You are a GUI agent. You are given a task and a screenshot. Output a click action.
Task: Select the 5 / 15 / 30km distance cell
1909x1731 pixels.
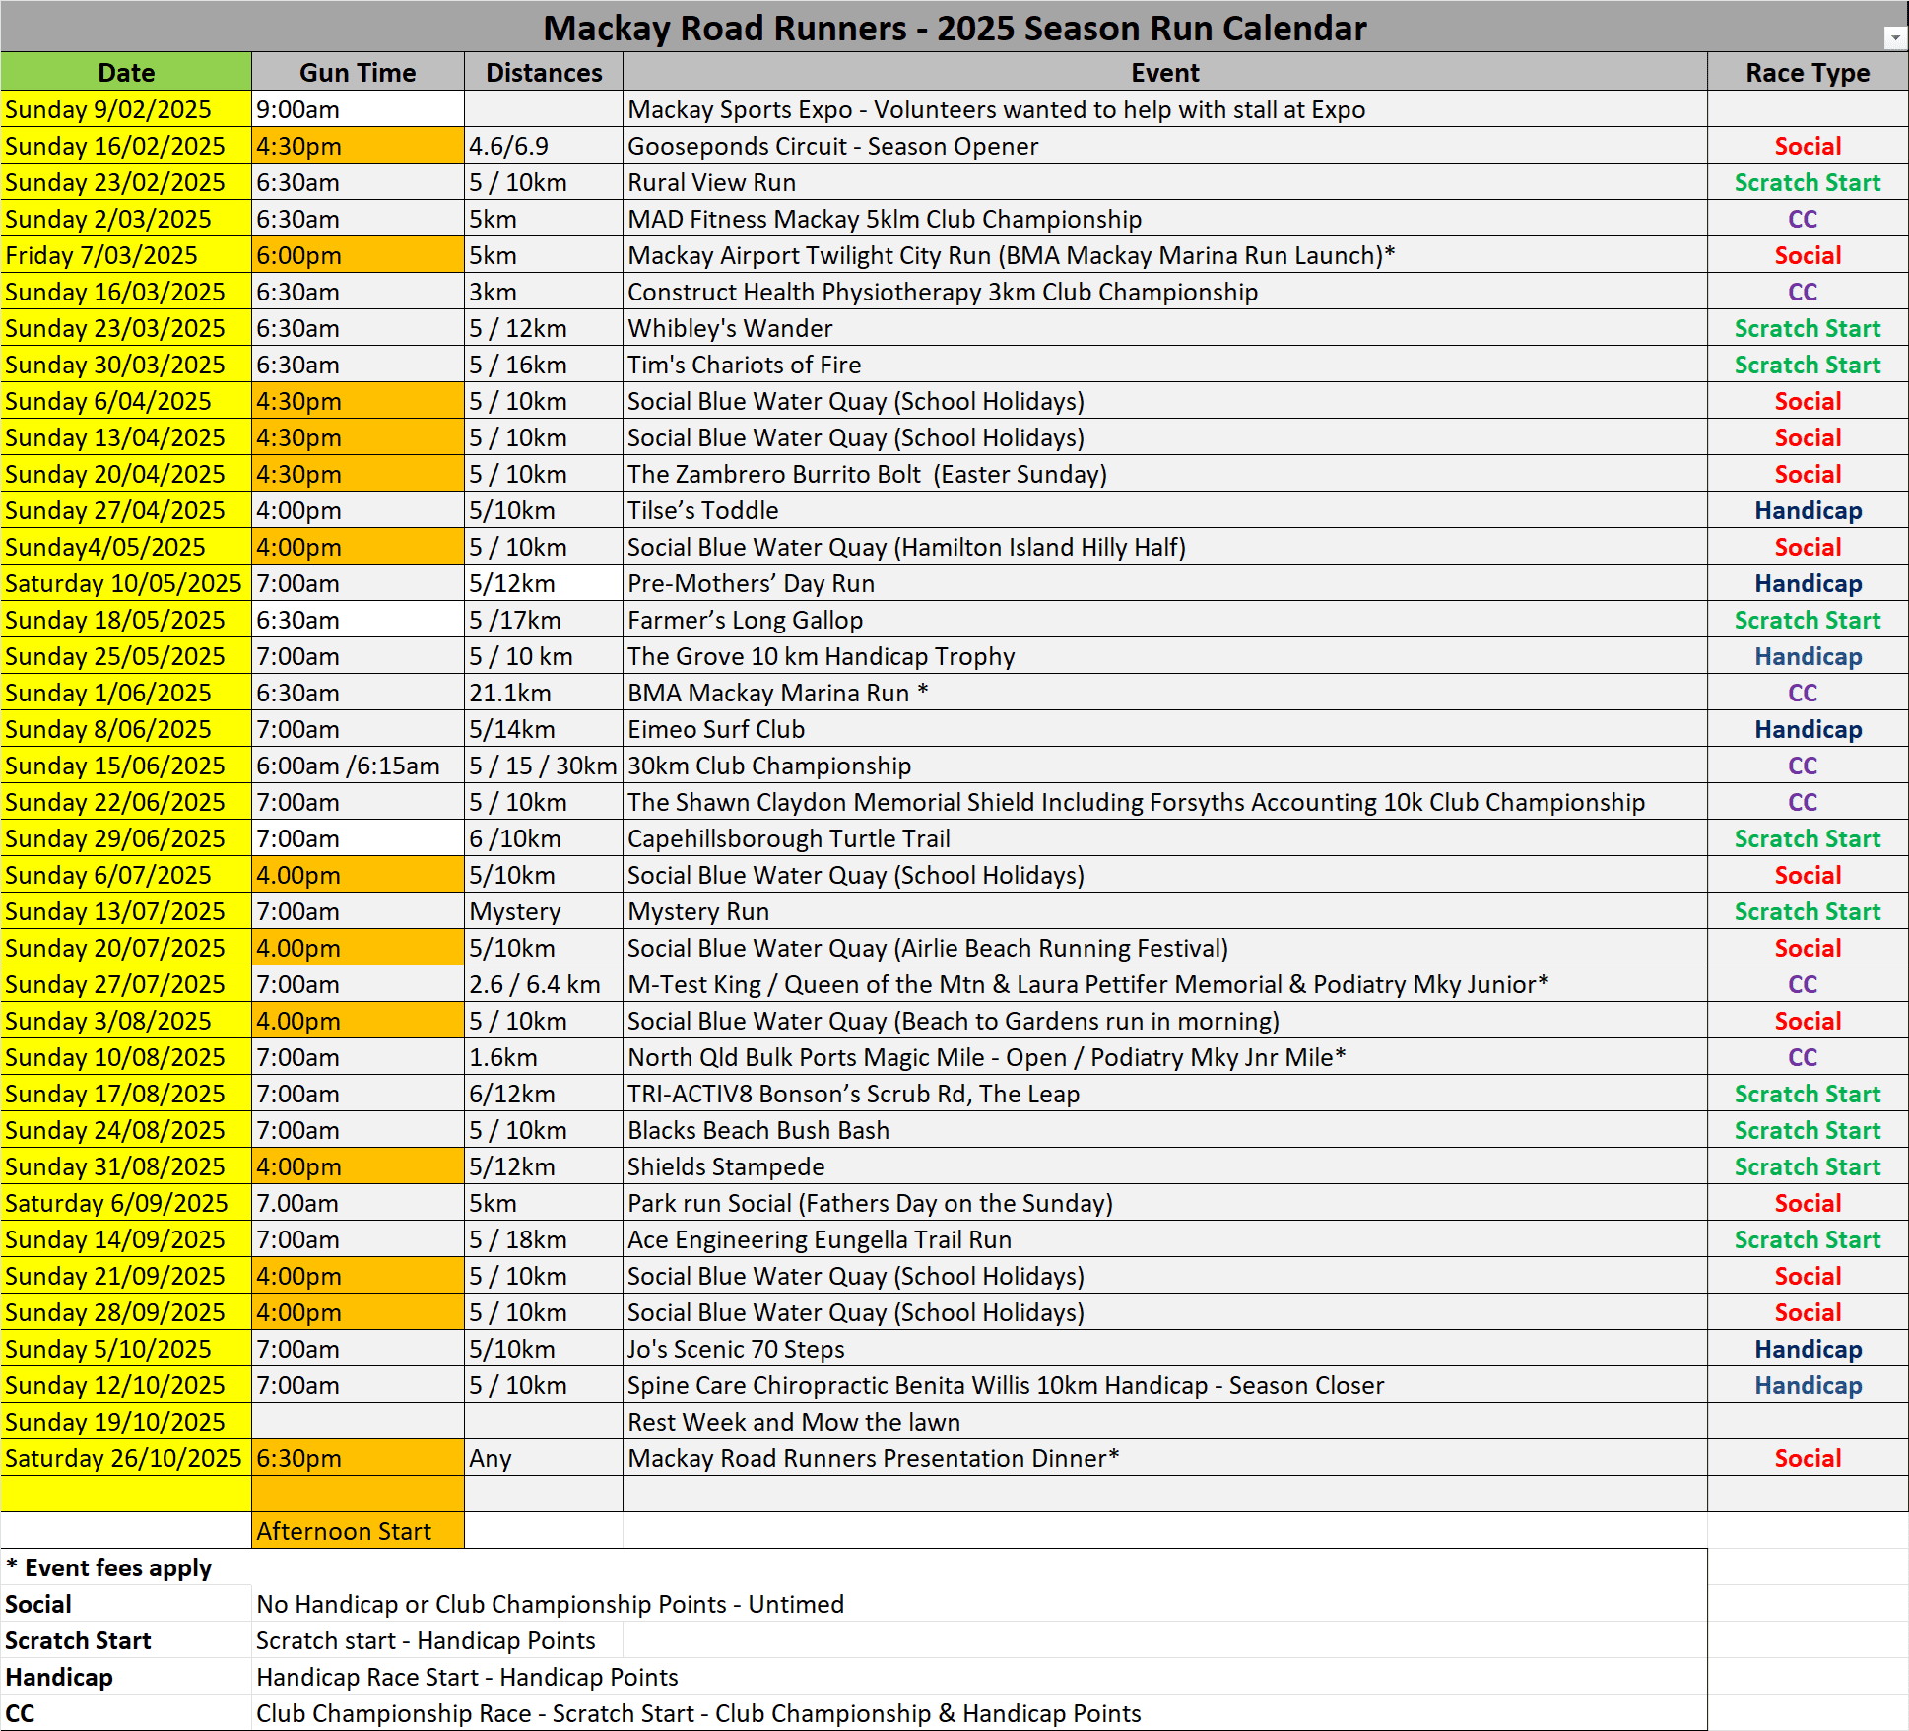pos(544,766)
